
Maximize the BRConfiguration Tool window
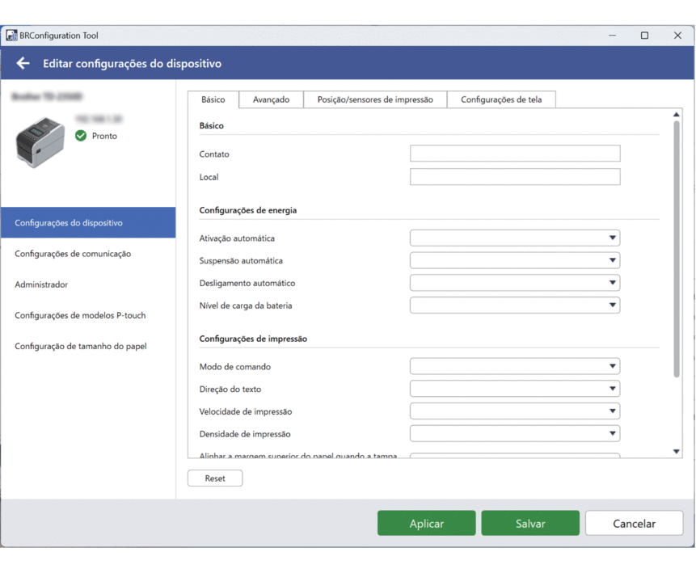click(x=644, y=36)
